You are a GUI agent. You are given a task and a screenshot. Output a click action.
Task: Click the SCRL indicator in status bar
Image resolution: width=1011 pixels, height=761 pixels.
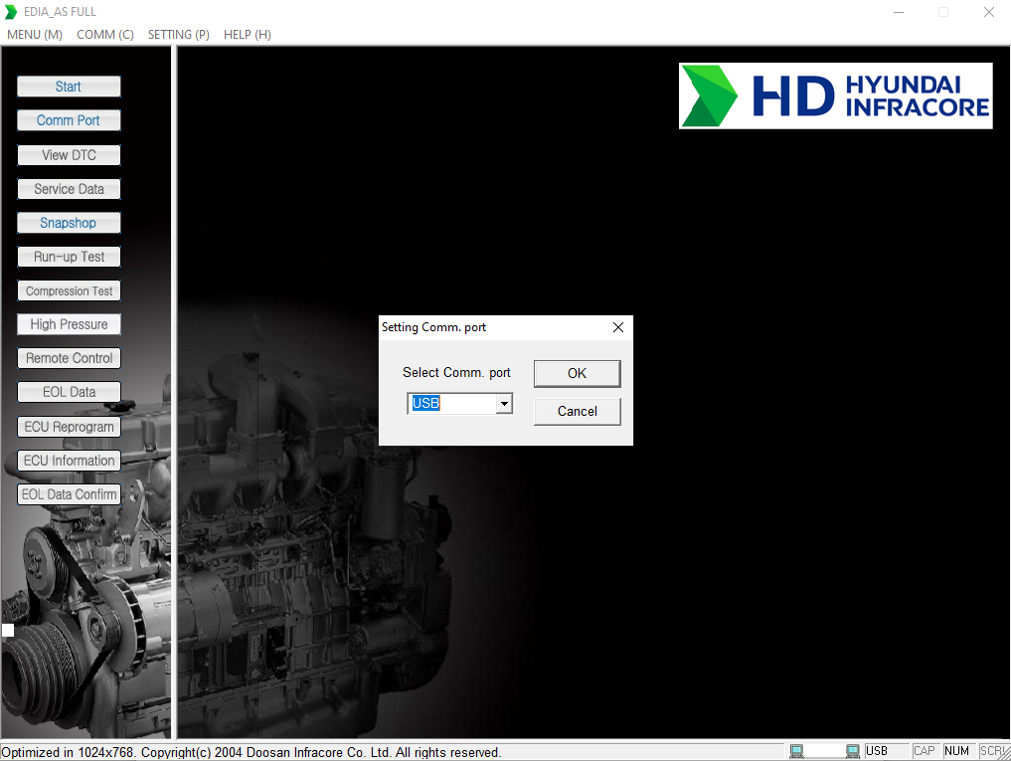(993, 751)
